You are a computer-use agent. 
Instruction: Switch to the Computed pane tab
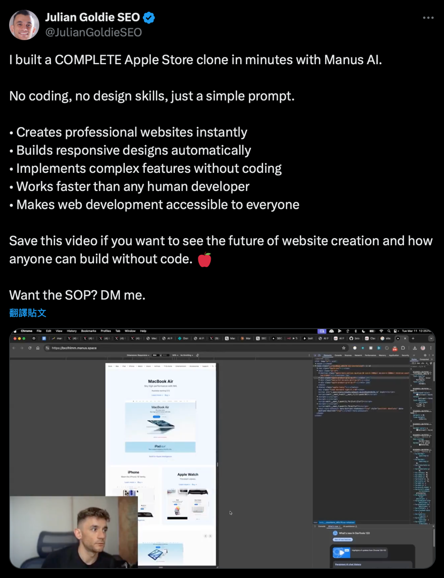tap(424, 360)
